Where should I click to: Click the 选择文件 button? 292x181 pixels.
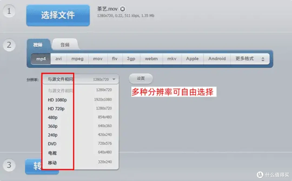click(x=58, y=15)
